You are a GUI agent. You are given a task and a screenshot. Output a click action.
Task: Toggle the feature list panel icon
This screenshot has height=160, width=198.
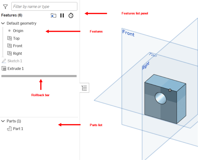click(x=84, y=88)
